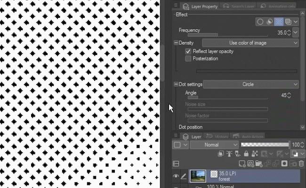Set as Draft Layer icon
306x188 pixels.
click(238, 154)
